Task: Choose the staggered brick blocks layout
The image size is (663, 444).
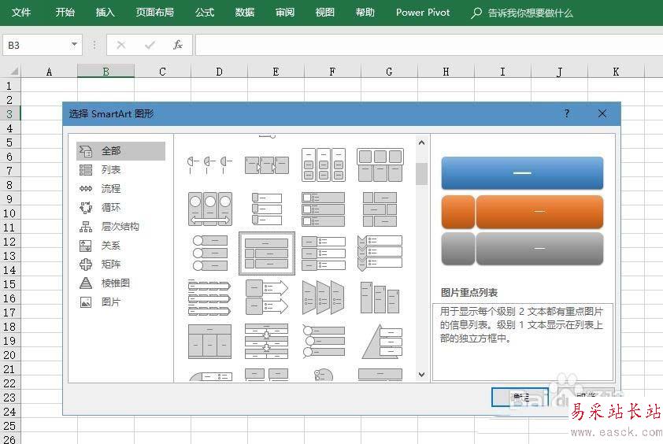Action: pyautogui.click(x=380, y=209)
